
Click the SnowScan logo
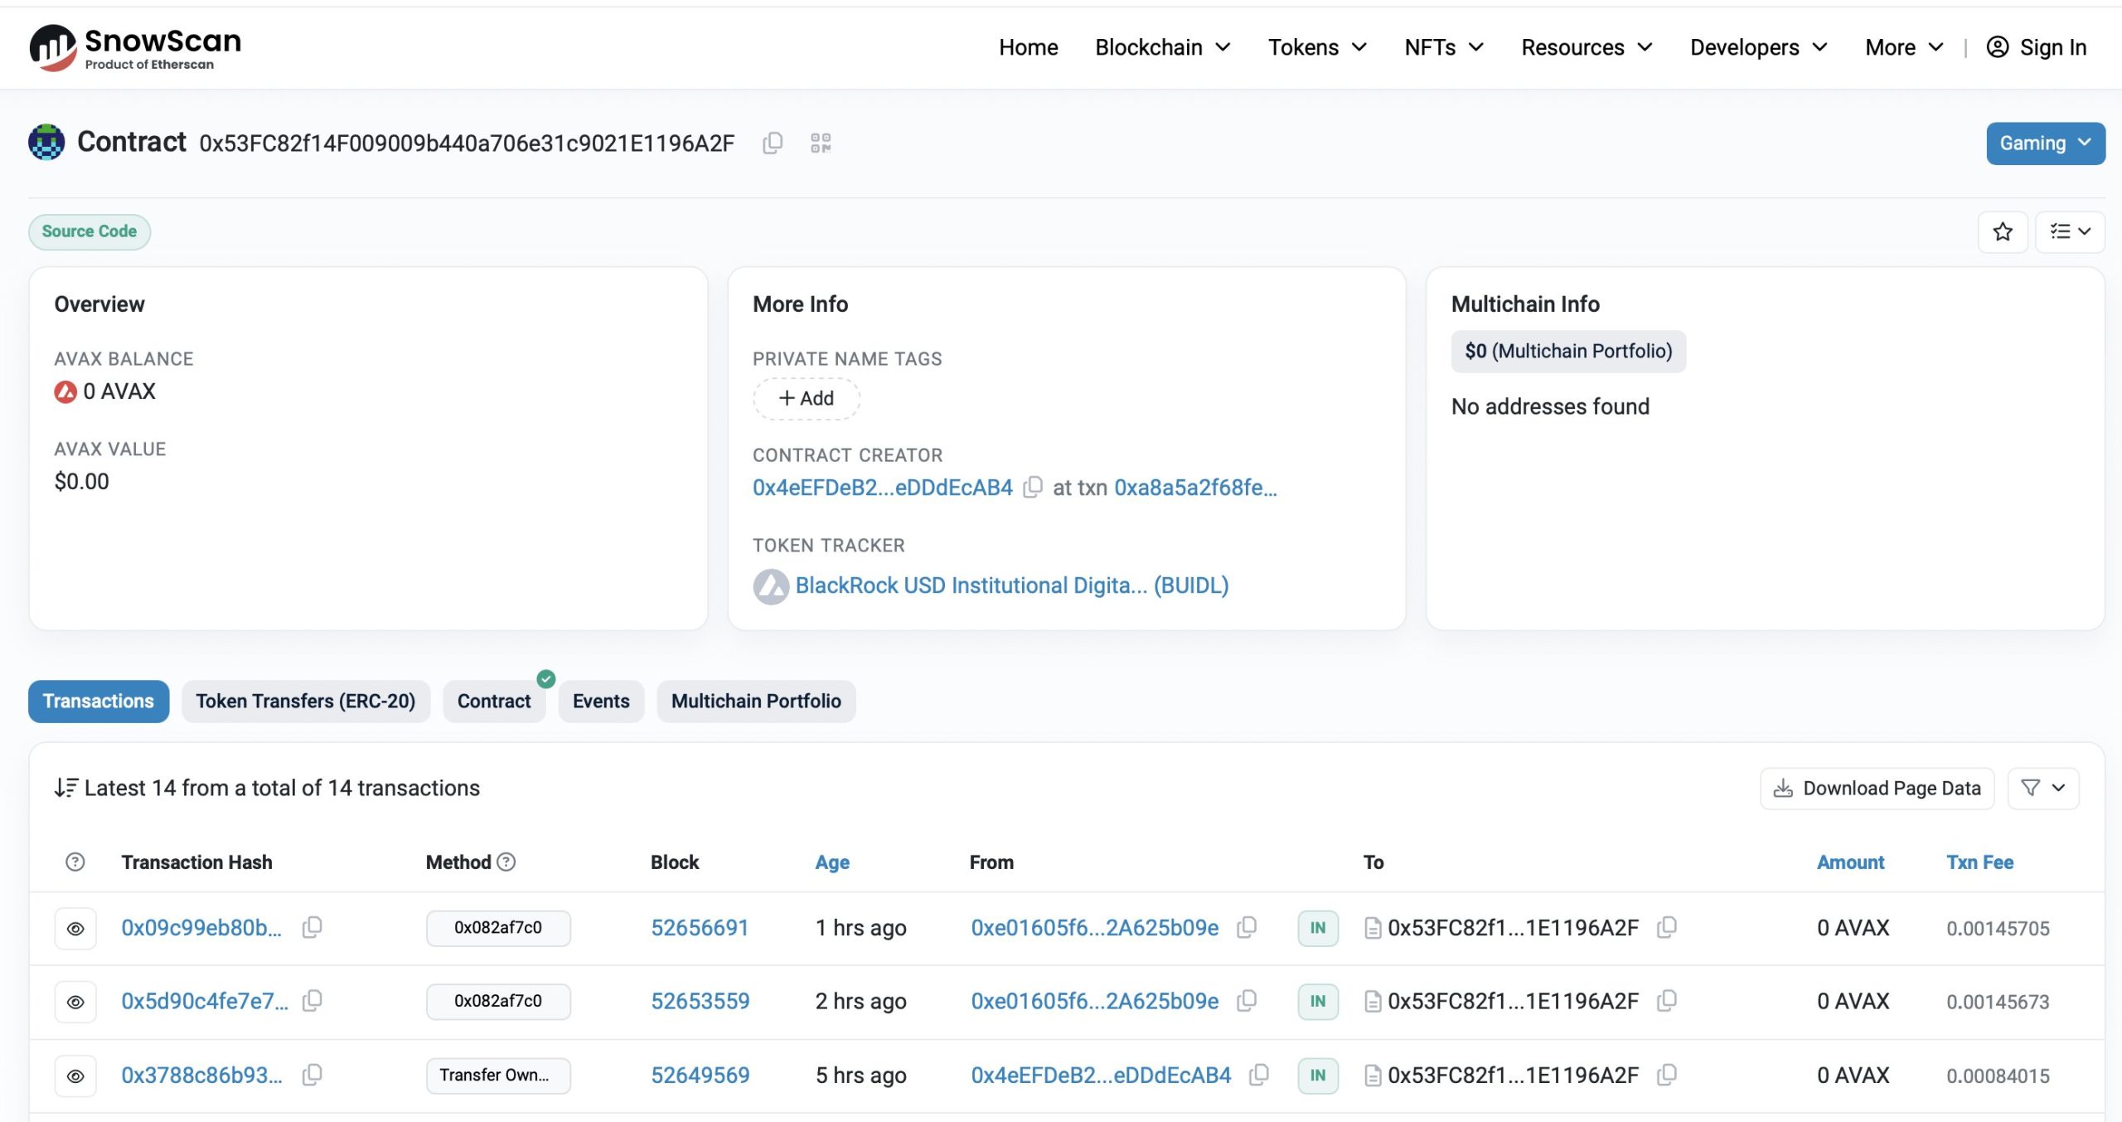(135, 47)
